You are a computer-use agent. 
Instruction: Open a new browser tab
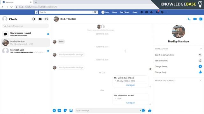36,2
